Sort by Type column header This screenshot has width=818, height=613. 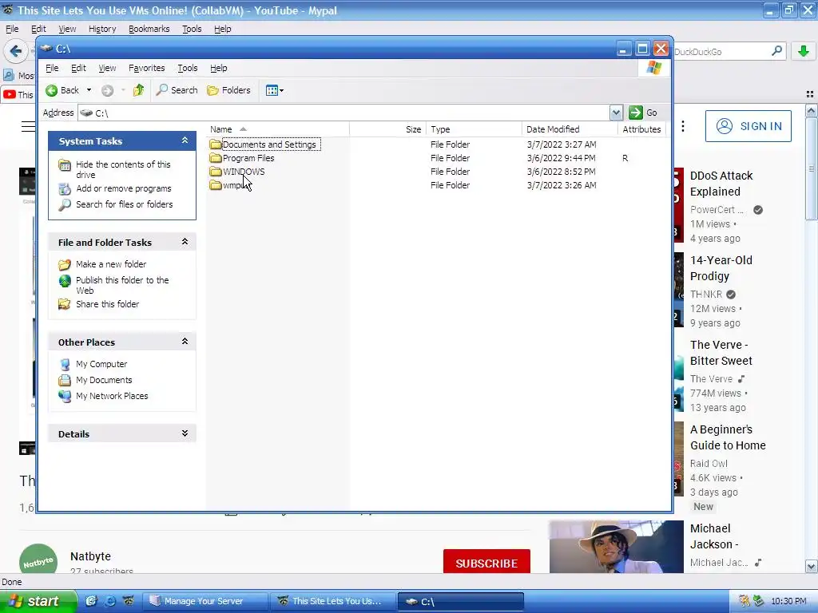click(x=474, y=129)
